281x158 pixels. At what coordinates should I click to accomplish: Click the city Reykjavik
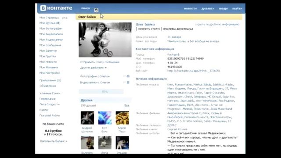point(173,54)
